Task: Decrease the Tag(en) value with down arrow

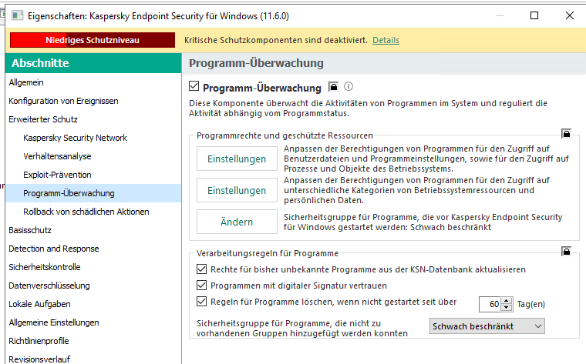Action: pos(507,308)
